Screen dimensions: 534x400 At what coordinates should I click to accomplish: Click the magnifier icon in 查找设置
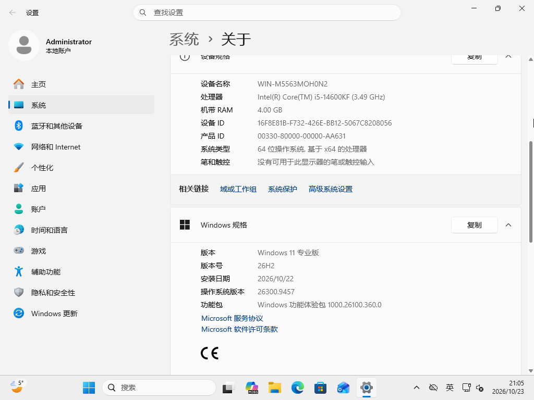click(x=143, y=12)
